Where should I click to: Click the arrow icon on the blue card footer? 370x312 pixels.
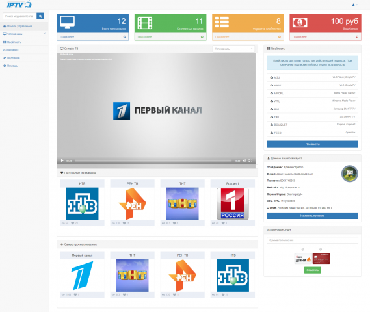tap(125, 37)
